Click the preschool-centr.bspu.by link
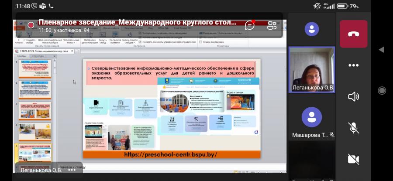This screenshot has width=393, height=181. click(x=170, y=154)
